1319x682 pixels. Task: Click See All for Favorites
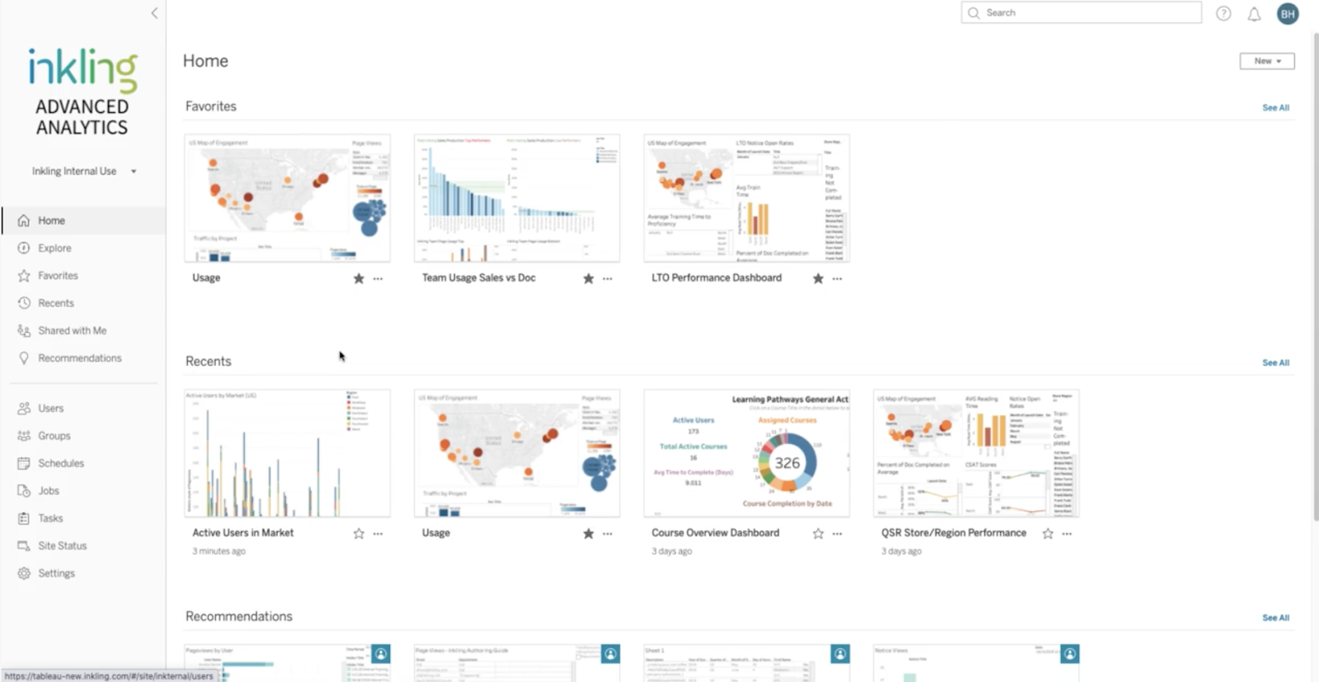1275,108
